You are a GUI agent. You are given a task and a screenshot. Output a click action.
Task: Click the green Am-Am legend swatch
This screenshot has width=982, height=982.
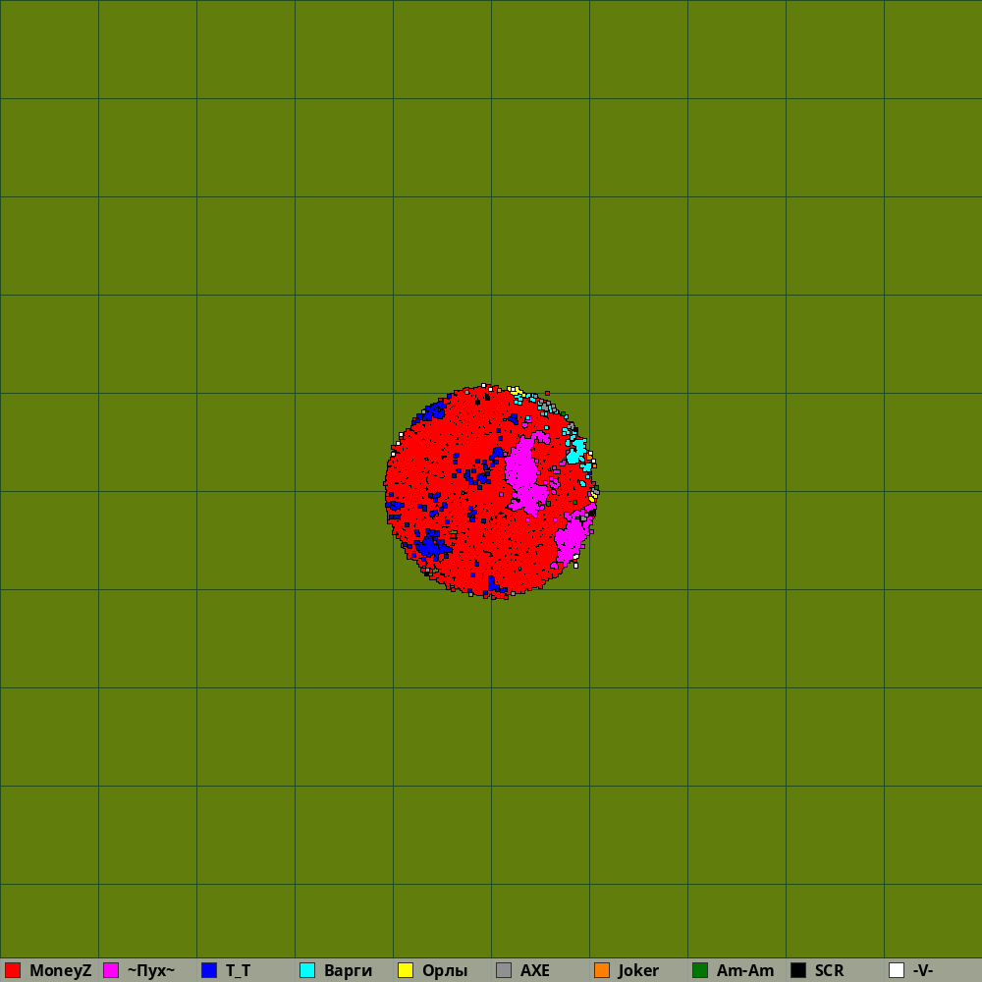pos(700,970)
